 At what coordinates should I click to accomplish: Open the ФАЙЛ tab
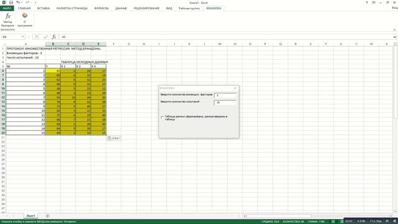coord(7,8)
